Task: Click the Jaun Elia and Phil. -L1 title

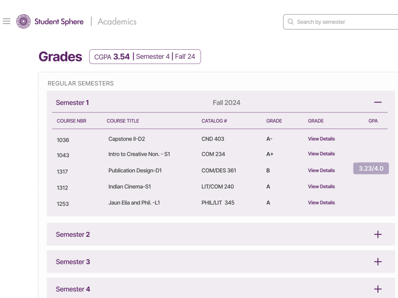Action: click(134, 203)
